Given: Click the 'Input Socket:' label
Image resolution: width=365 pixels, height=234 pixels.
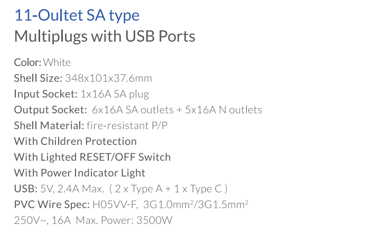Looking at the screenshot, I should click(45, 94).
